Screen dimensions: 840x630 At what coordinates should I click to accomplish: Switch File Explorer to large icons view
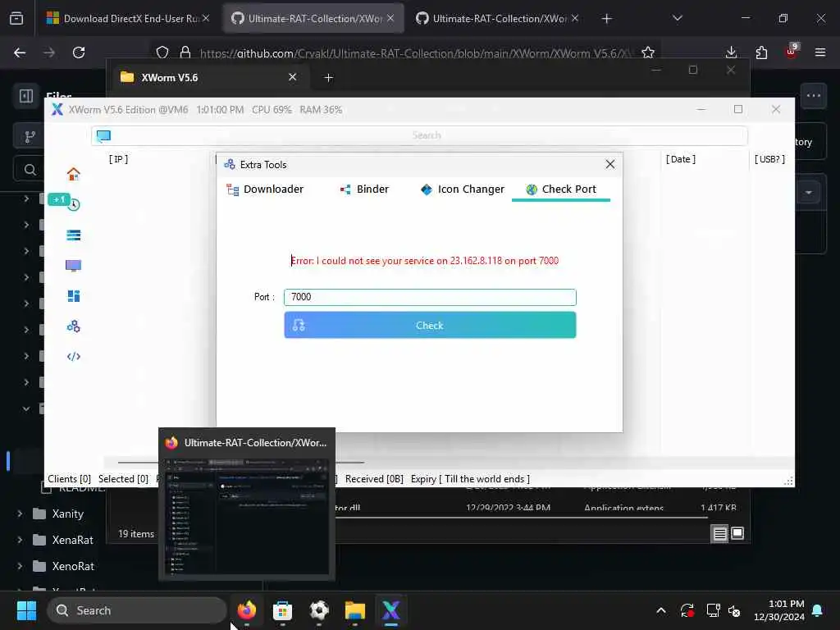click(737, 533)
